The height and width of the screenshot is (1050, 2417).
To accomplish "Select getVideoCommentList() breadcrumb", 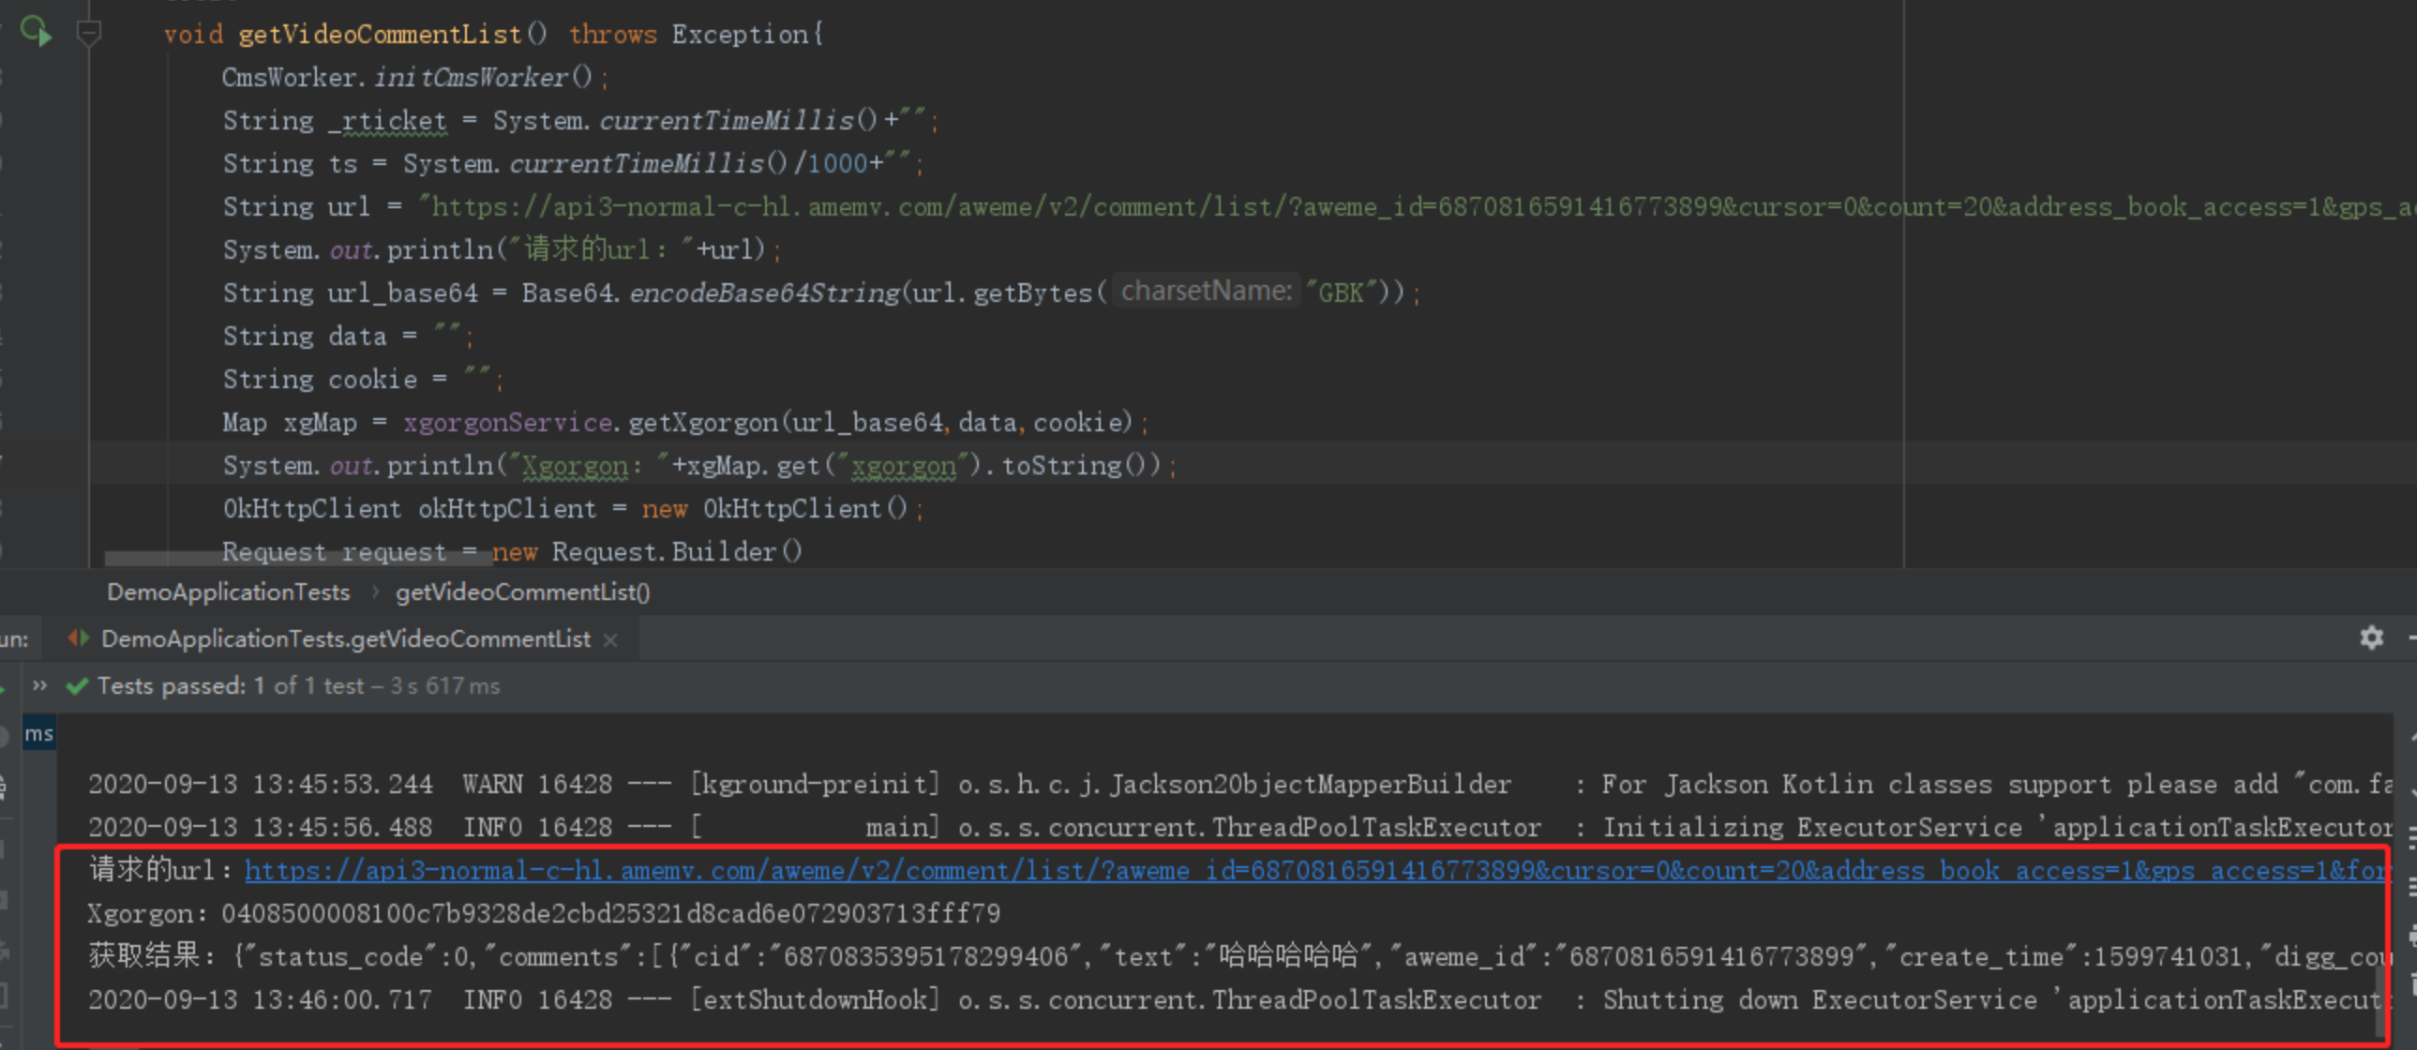I will tap(522, 592).
